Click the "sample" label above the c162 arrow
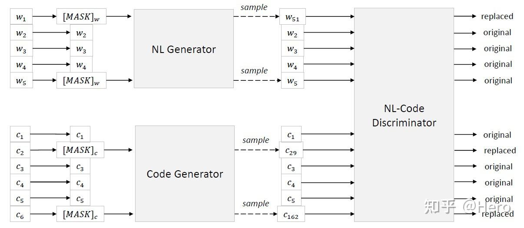The width and height of the screenshot is (524, 228). point(255,203)
